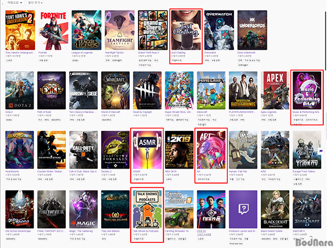Image resolution: width=335 pixels, height=248 pixels.
Task: Select the Fortnite cover image
Action: [x=53, y=30]
